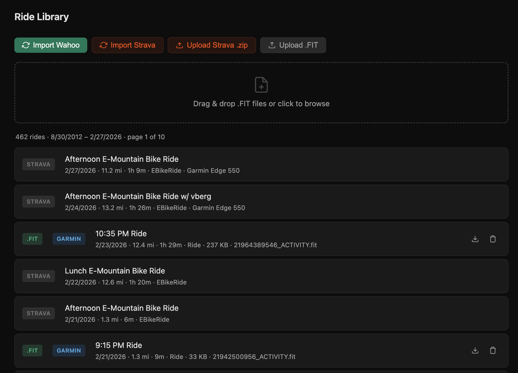Viewport: 518px width, 373px height.
Task: Click the drag-and-drop area to browse files
Action: pos(261,103)
